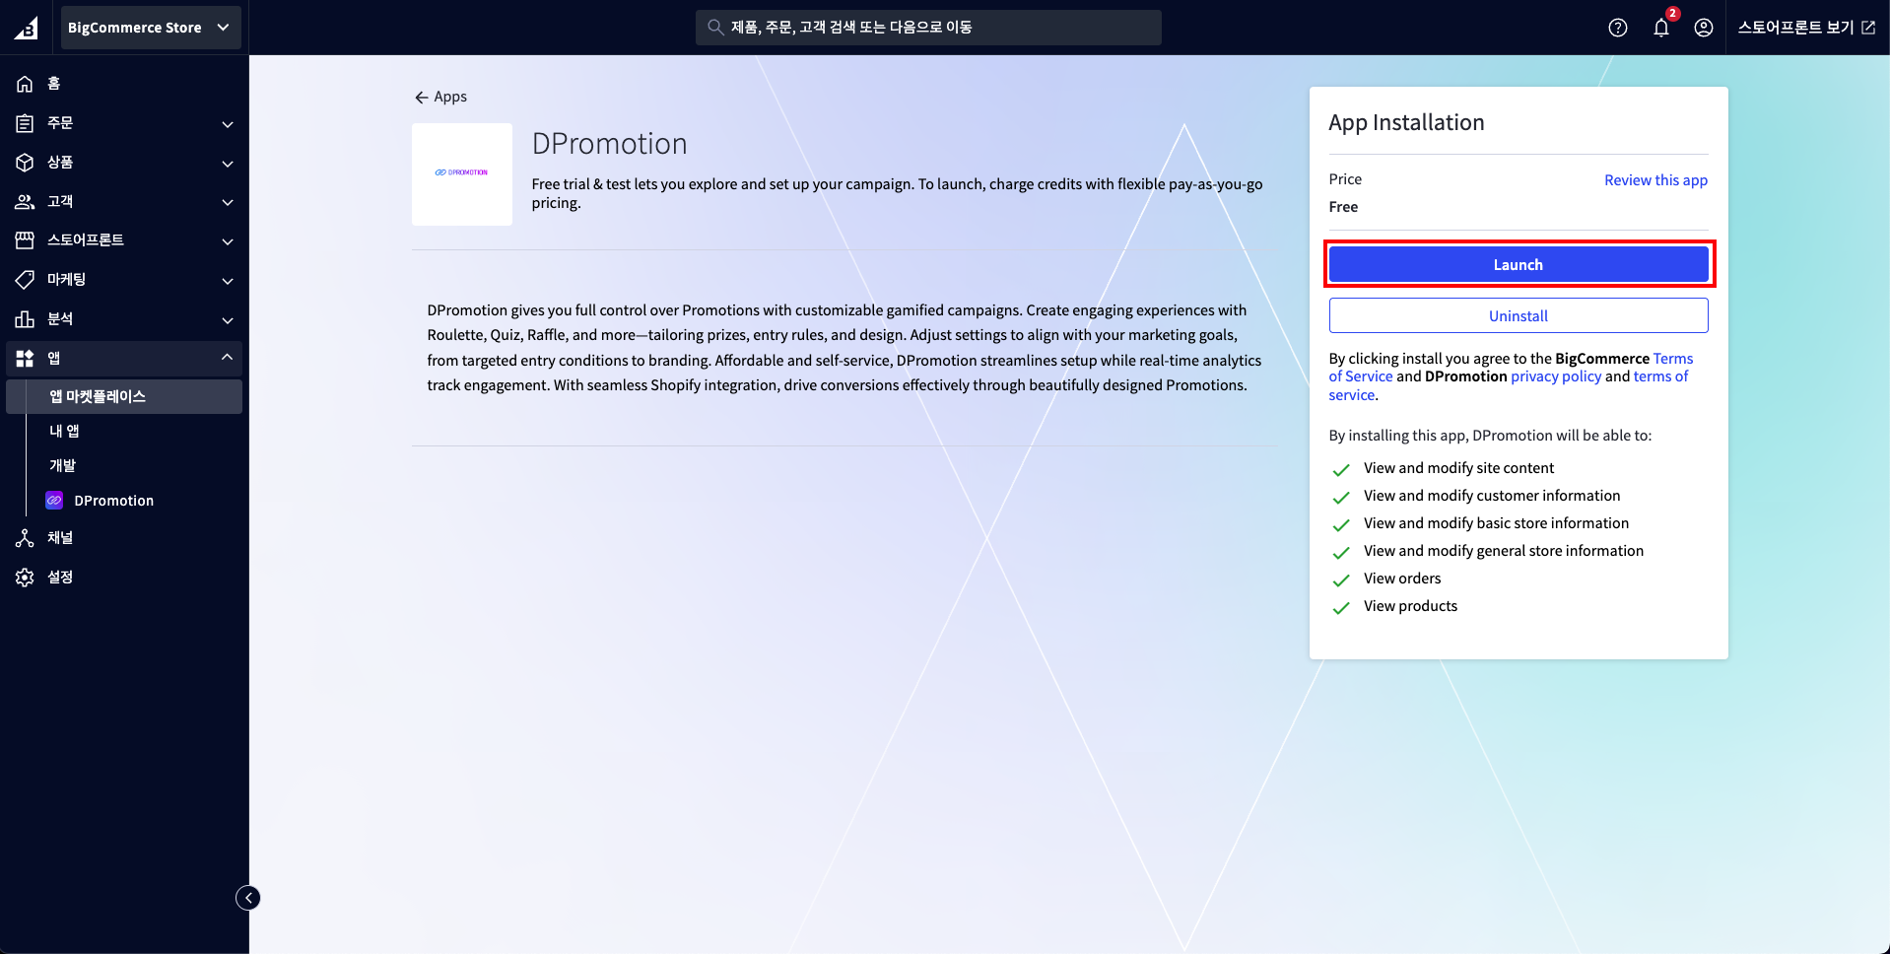1890x954 pixels.
Task: Expand the 상품 menu chevron
Action: (228, 164)
